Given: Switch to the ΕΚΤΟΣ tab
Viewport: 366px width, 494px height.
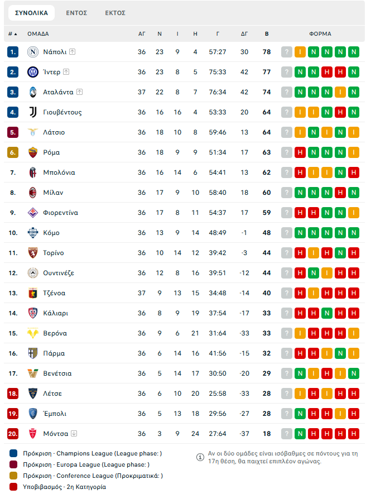Looking at the screenshot, I should [115, 13].
